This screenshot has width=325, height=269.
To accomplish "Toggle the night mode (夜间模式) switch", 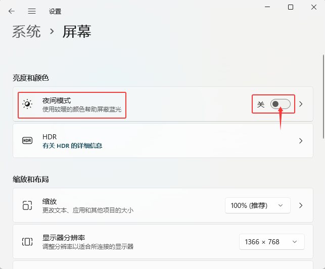I will pyautogui.click(x=281, y=104).
